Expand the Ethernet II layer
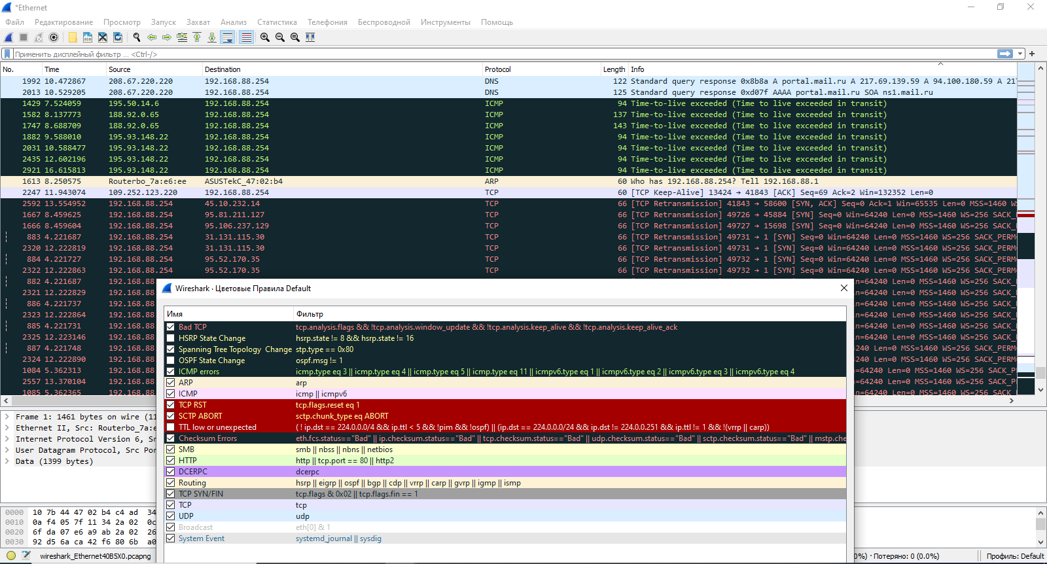Viewport: 1047px width, 564px height. (7, 428)
